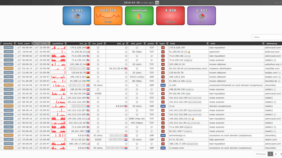Image resolution: width=282 pixels, height=158 pixels.
Task: Click DNS type icon in .sx trail row
Action: [x=163, y=106]
